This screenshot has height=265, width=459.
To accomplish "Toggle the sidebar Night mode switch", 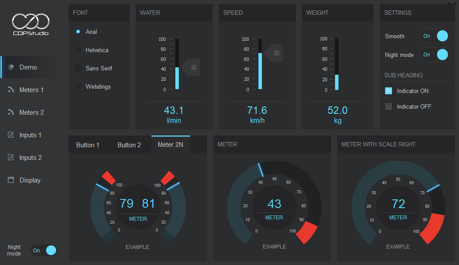I will coord(44,250).
